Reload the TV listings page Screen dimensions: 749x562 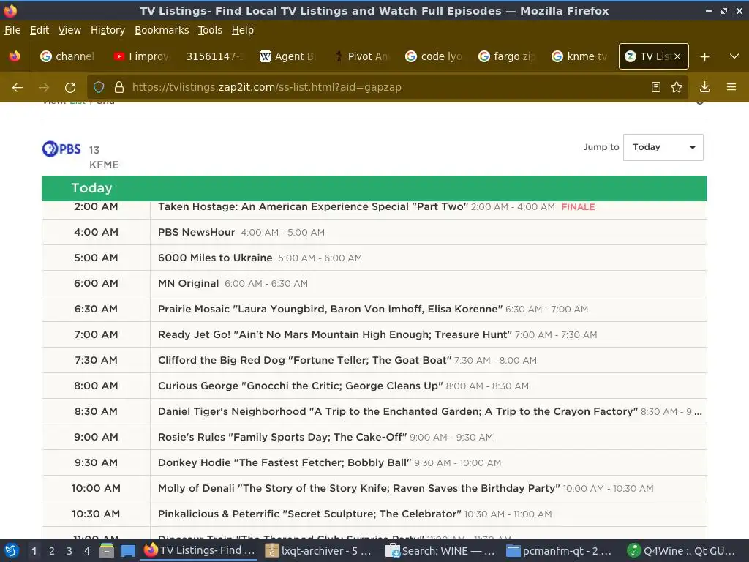coord(70,88)
